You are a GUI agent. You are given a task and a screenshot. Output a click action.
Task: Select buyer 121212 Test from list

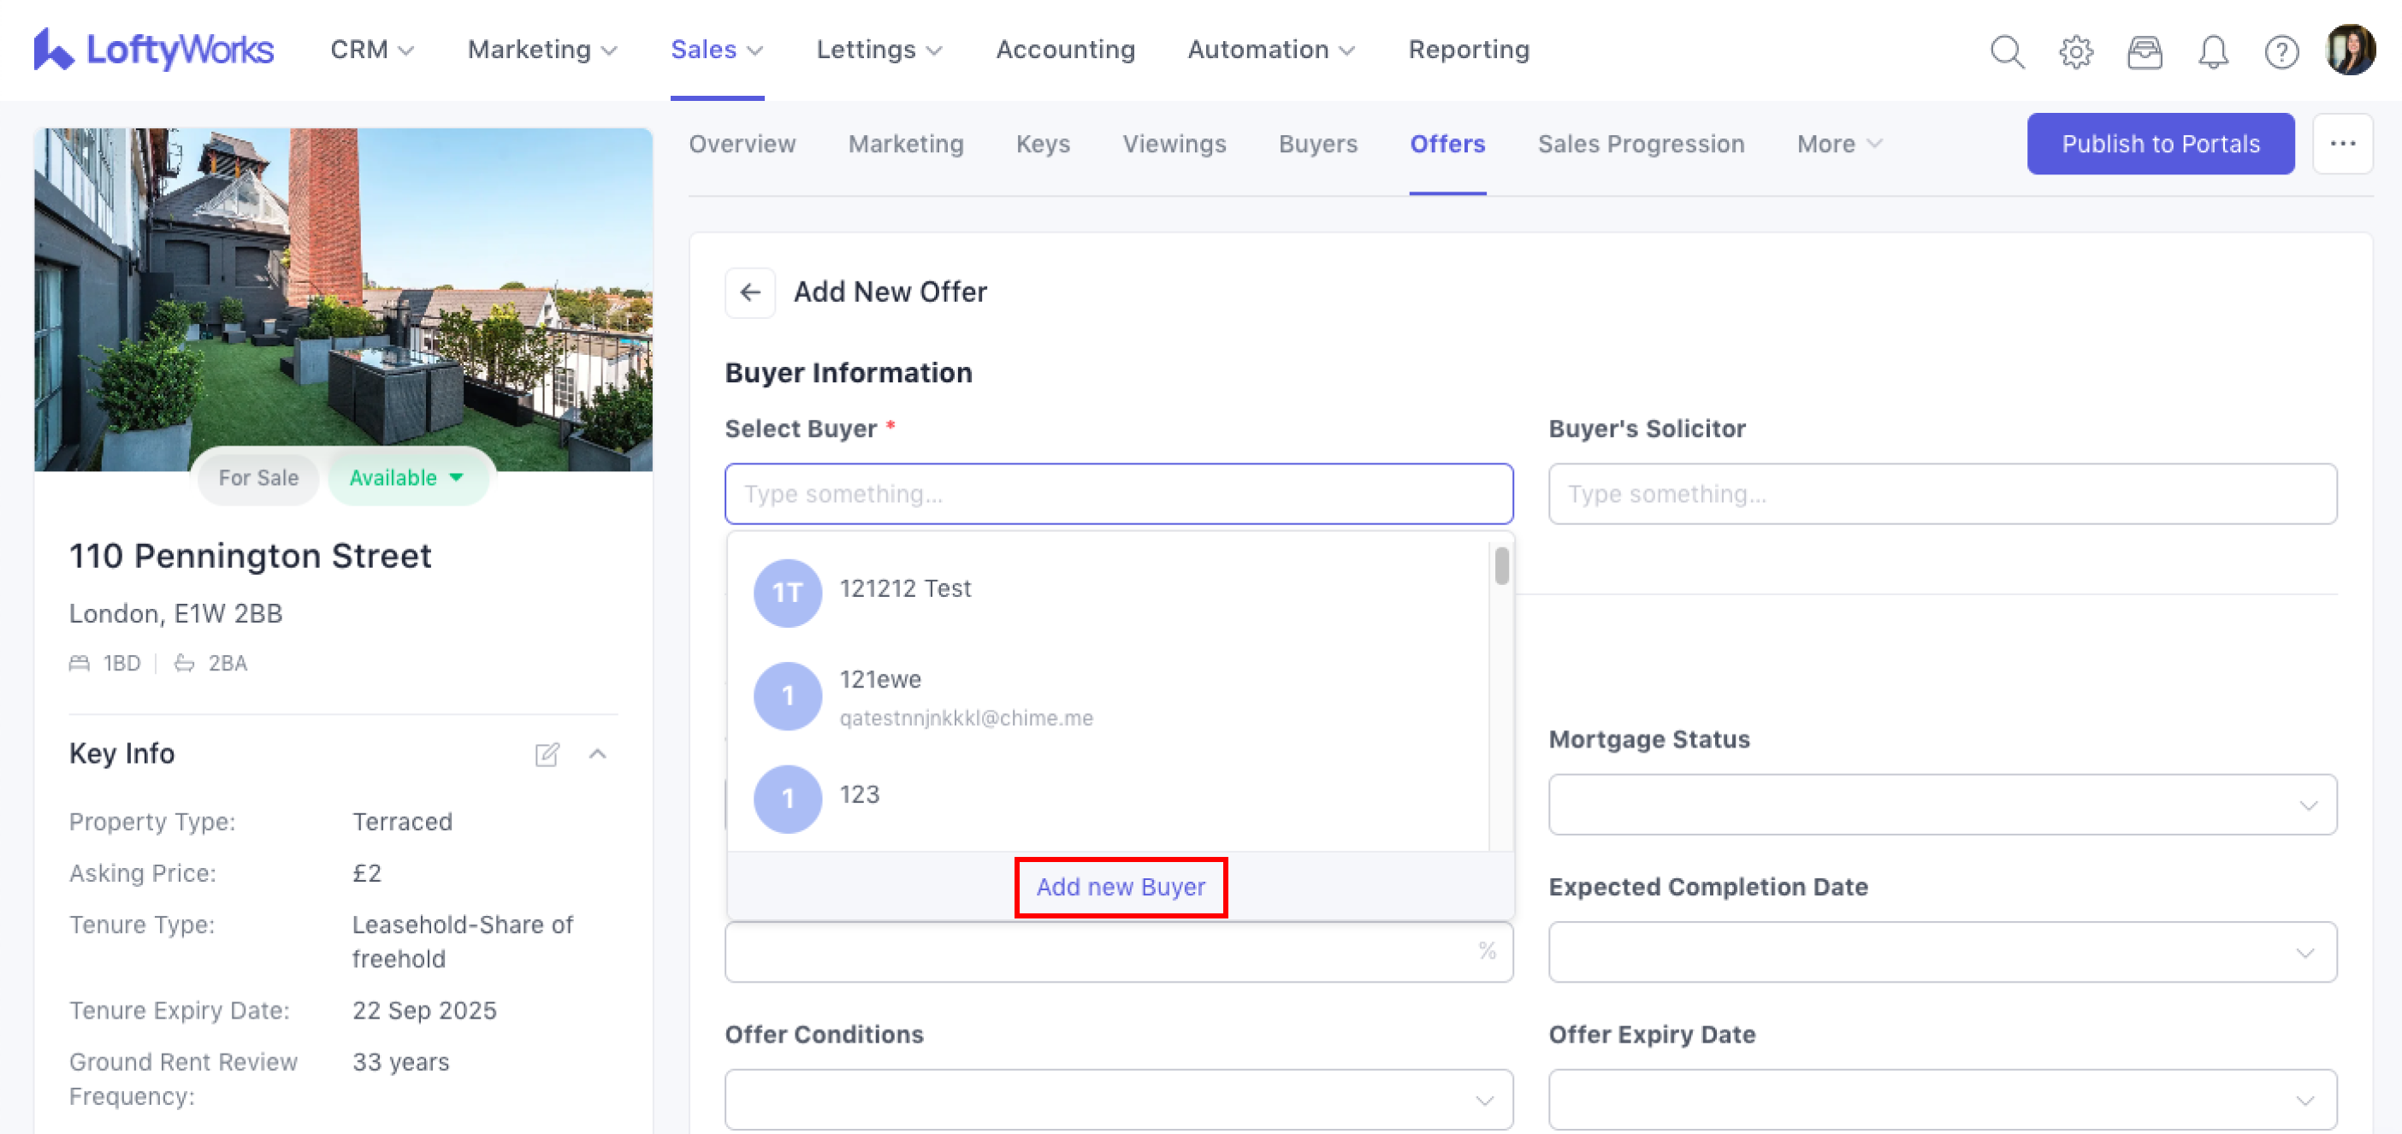(x=904, y=588)
